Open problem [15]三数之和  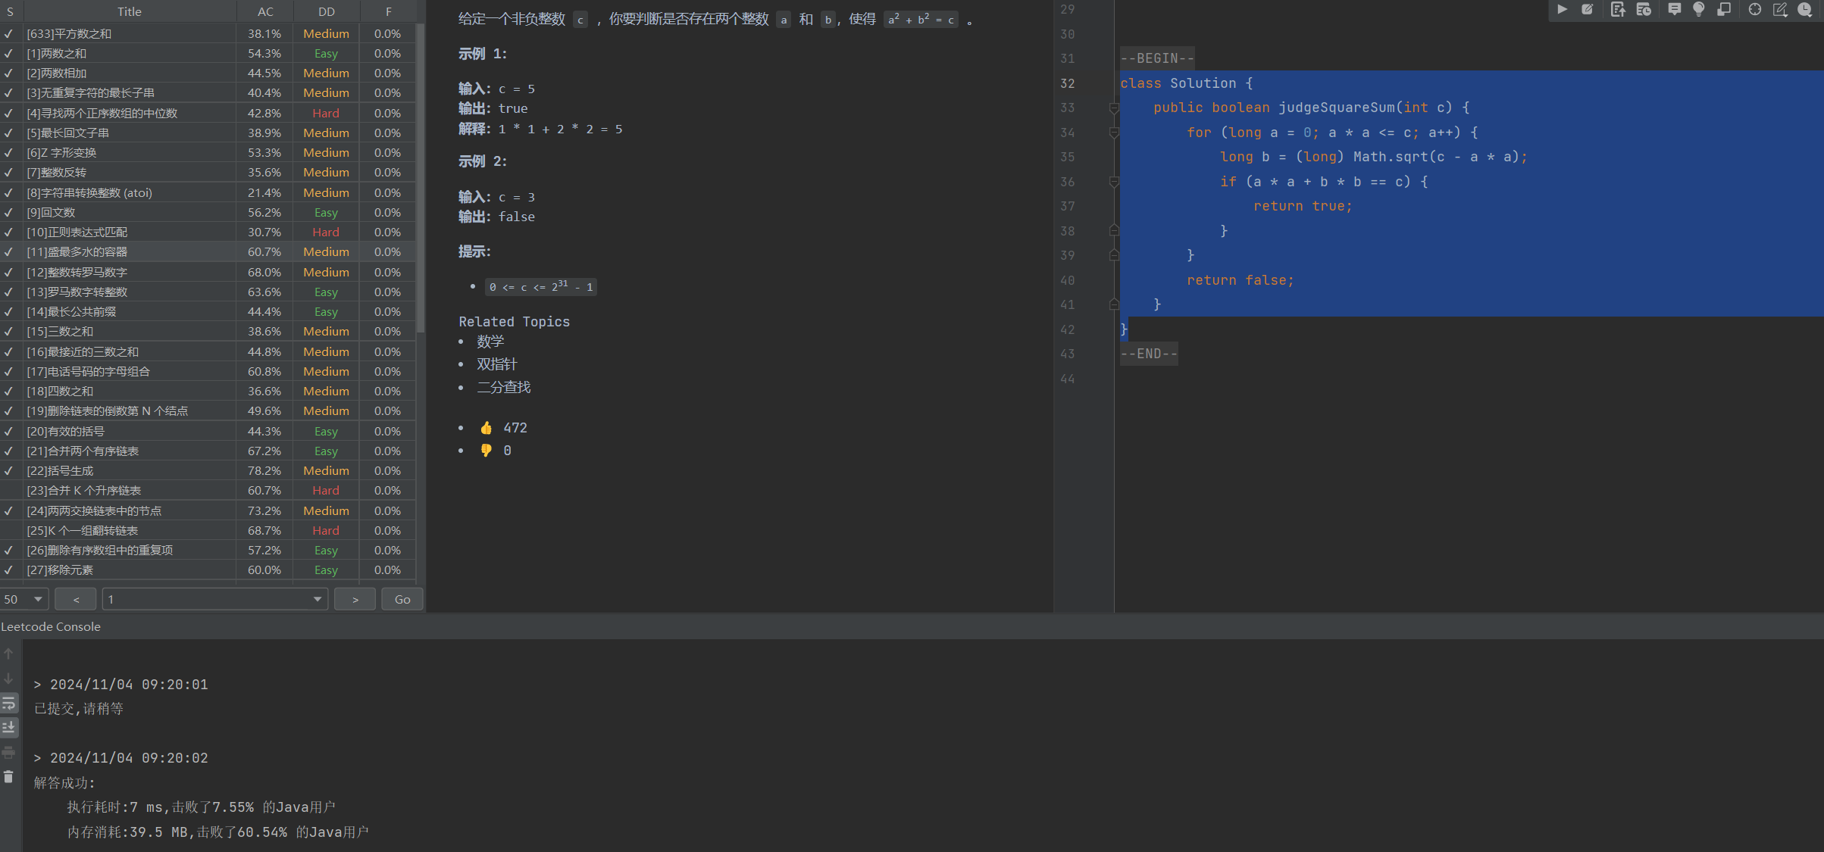(x=60, y=331)
